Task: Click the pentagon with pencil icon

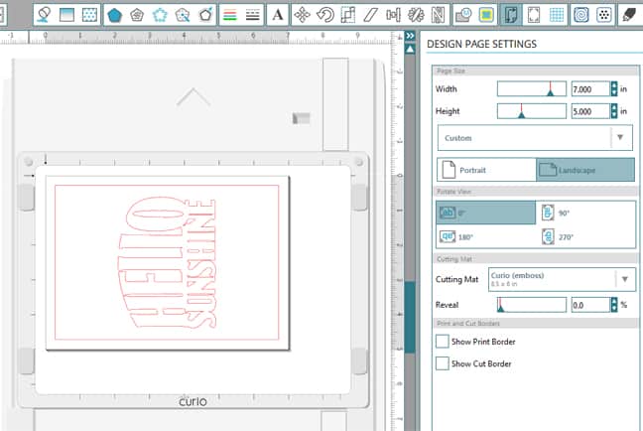Action: [205, 15]
